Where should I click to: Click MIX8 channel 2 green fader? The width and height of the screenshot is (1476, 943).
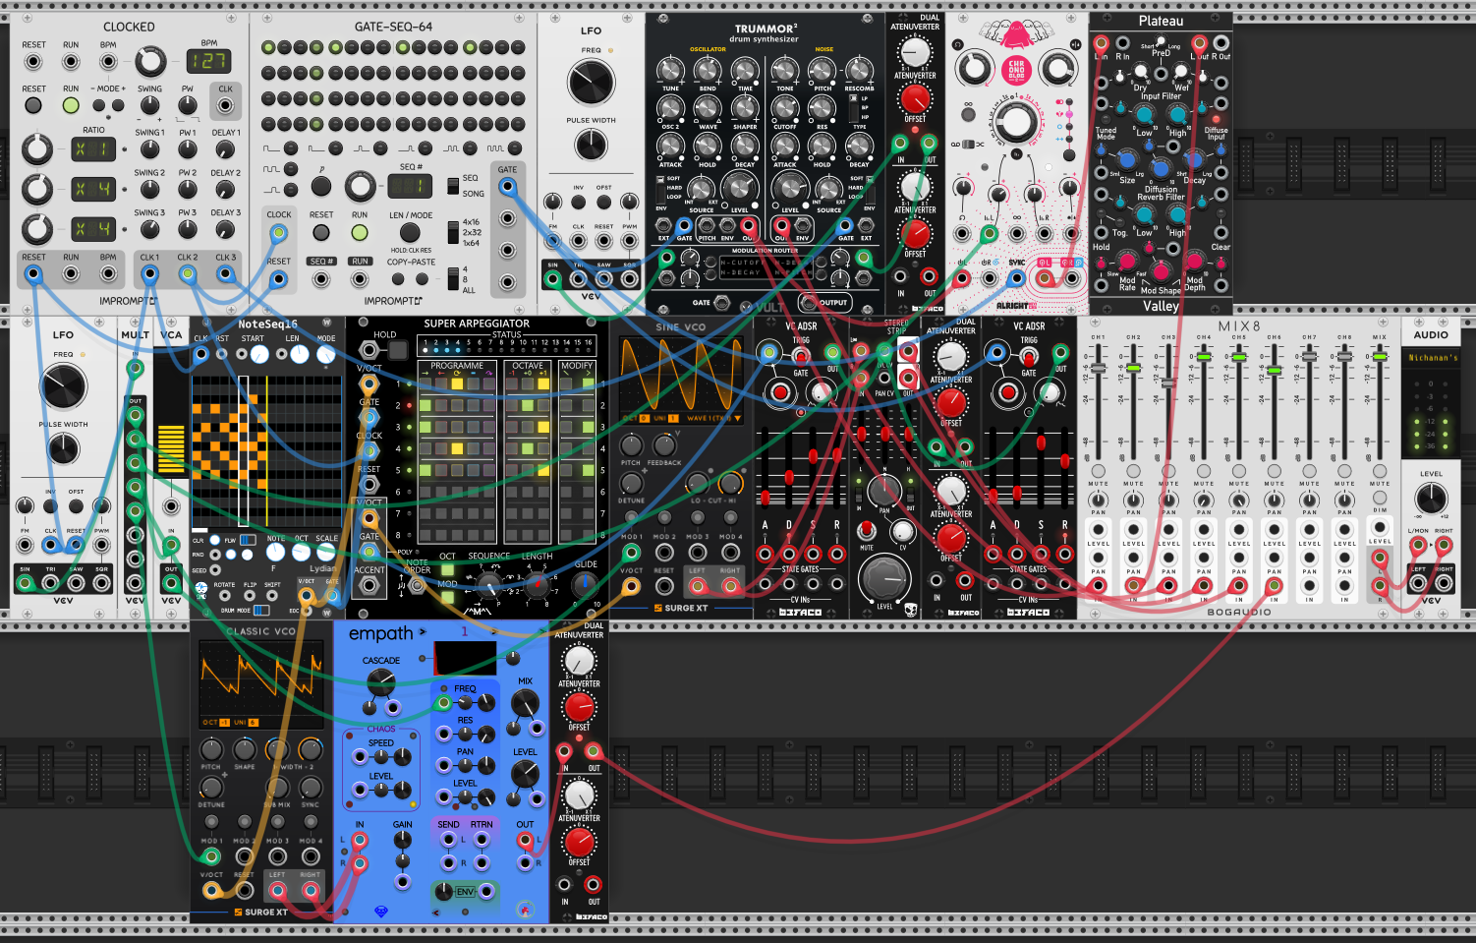[x=1133, y=368]
